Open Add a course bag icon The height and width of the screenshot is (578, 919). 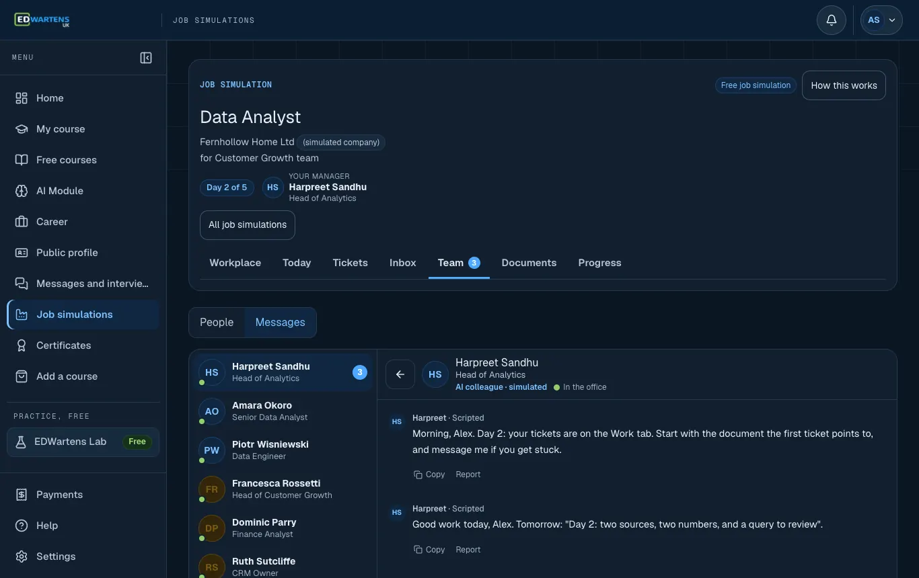[22, 376]
